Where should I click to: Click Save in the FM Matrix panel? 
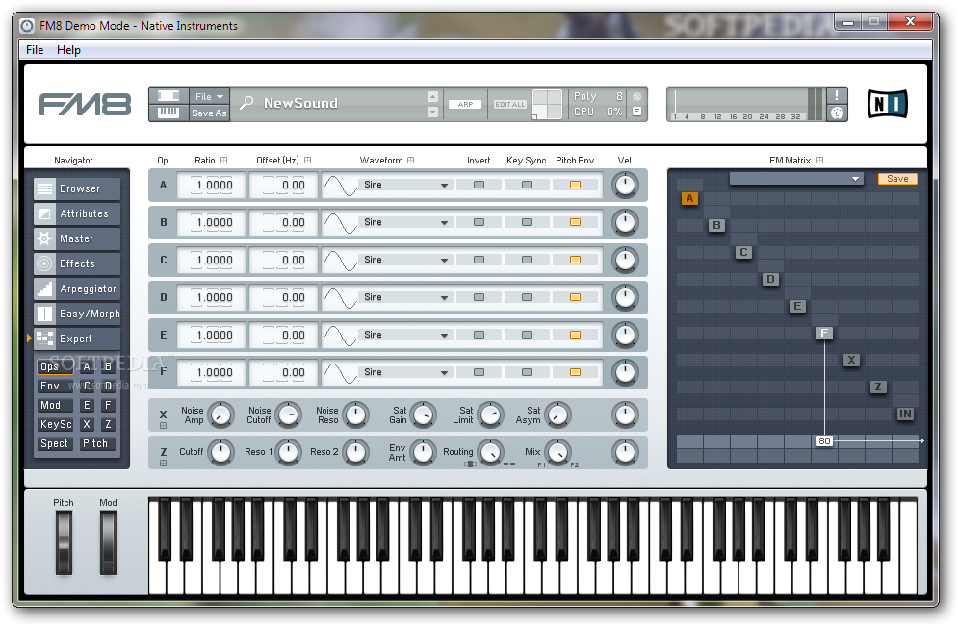[897, 179]
